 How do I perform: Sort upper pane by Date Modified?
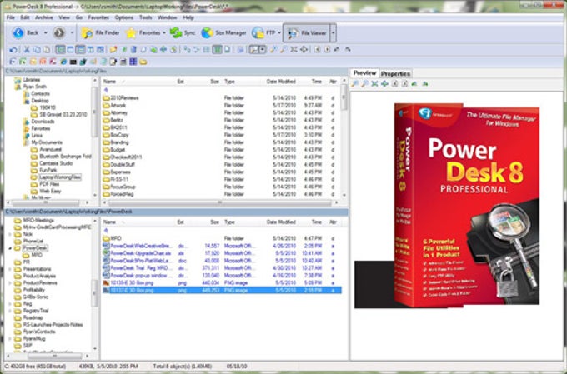point(281,82)
